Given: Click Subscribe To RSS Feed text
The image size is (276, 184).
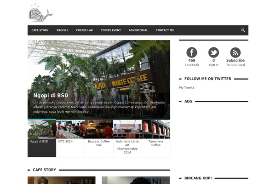Looking at the screenshot, I should [x=236, y=63].
